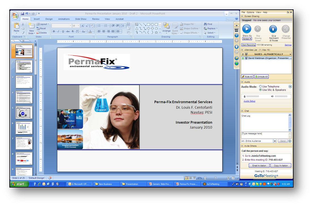Switch to Slide Sorter view
Screen dimensions: 312x206
[x=191, y=178]
